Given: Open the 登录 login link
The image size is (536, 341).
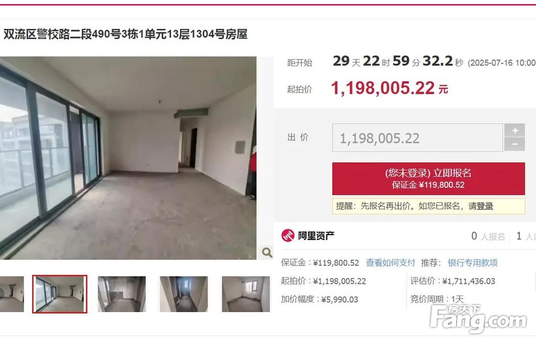Looking at the screenshot, I should [x=485, y=206].
